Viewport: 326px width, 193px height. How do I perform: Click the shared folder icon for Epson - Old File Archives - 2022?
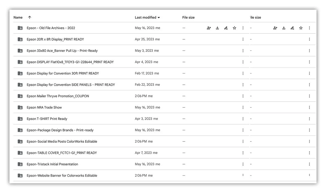click(20, 28)
